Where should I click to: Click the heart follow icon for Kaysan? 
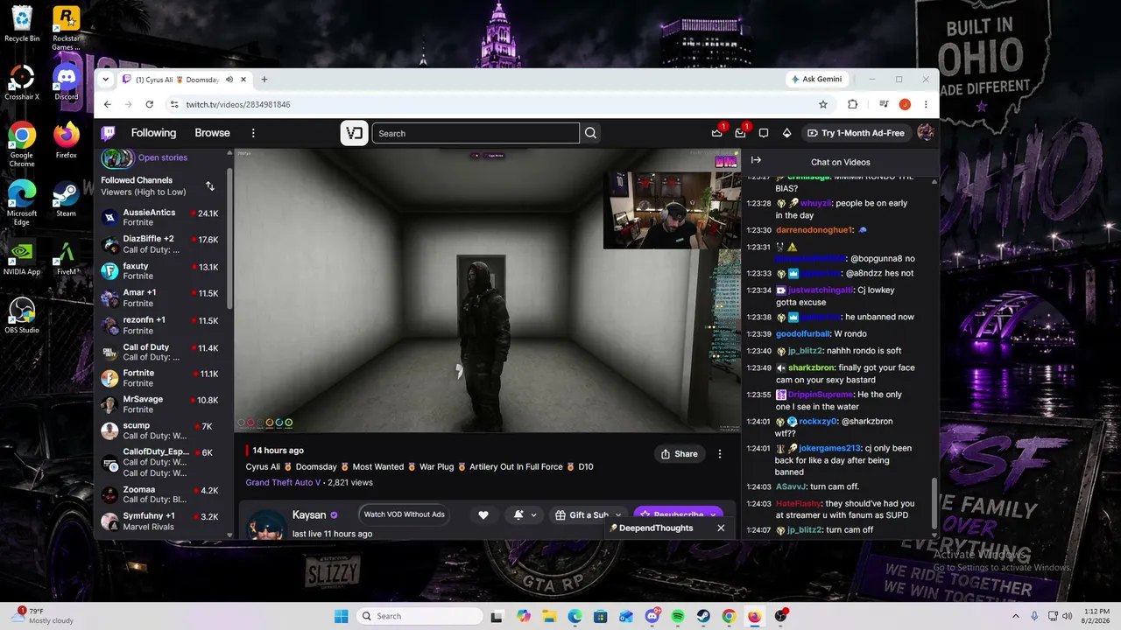coord(483,515)
